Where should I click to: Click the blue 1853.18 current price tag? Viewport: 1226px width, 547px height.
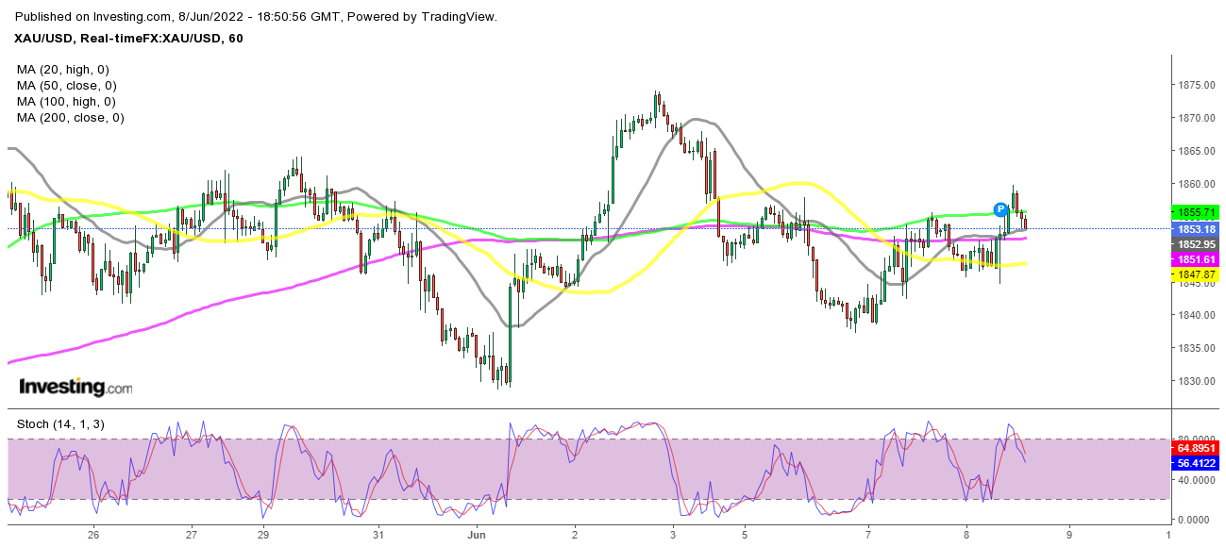[x=1196, y=229]
